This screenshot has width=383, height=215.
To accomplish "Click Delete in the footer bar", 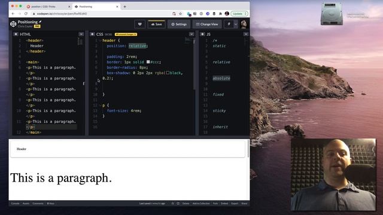I will tap(186, 203).
